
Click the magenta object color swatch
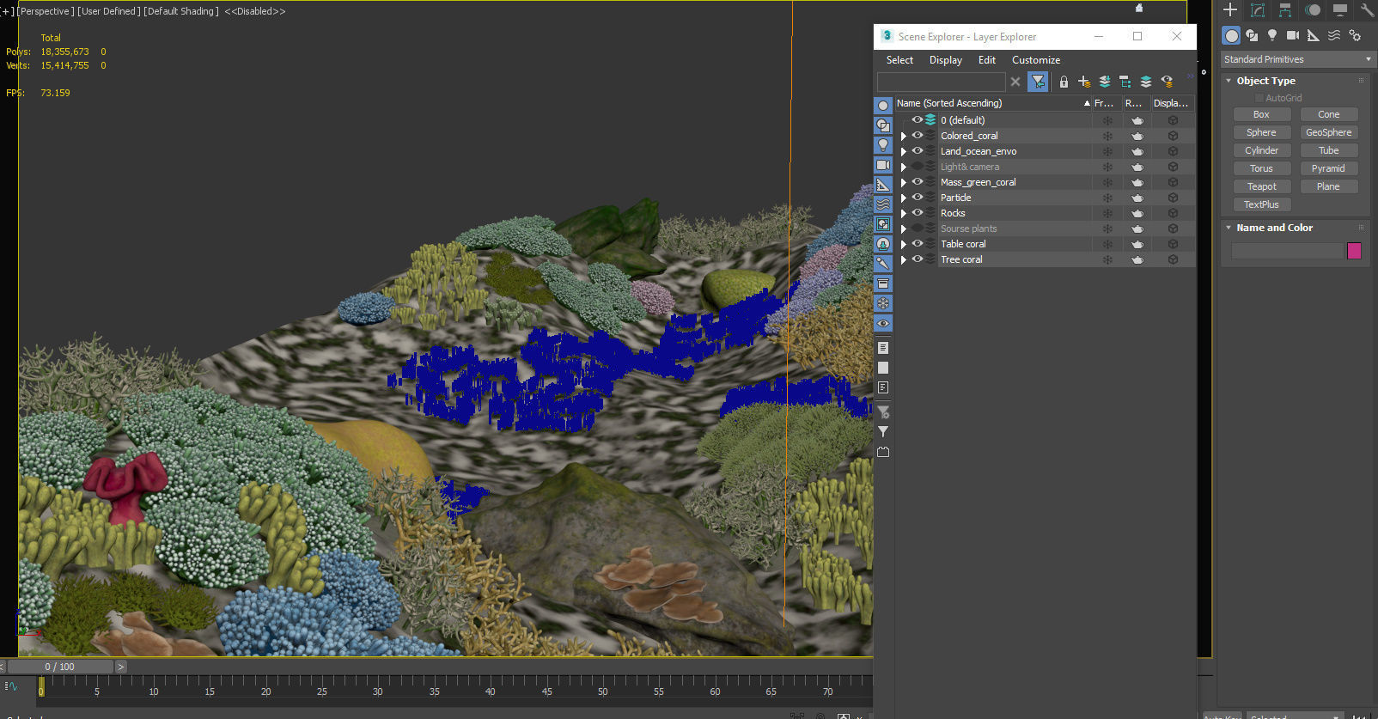(x=1354, y=251)
